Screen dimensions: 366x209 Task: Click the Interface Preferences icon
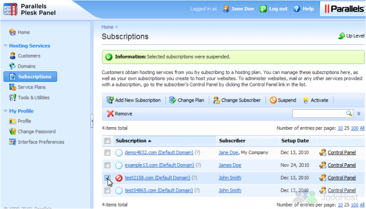point(12,142)
